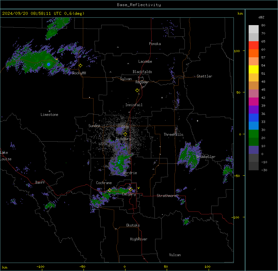Image resolution: width=278 pixels, height=271 pixels.
Task: Click the Sylvan label
Action: (126, 79)
